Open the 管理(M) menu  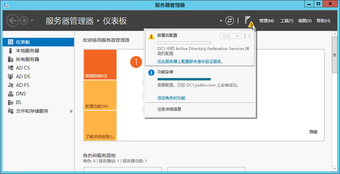coord(267,21)
